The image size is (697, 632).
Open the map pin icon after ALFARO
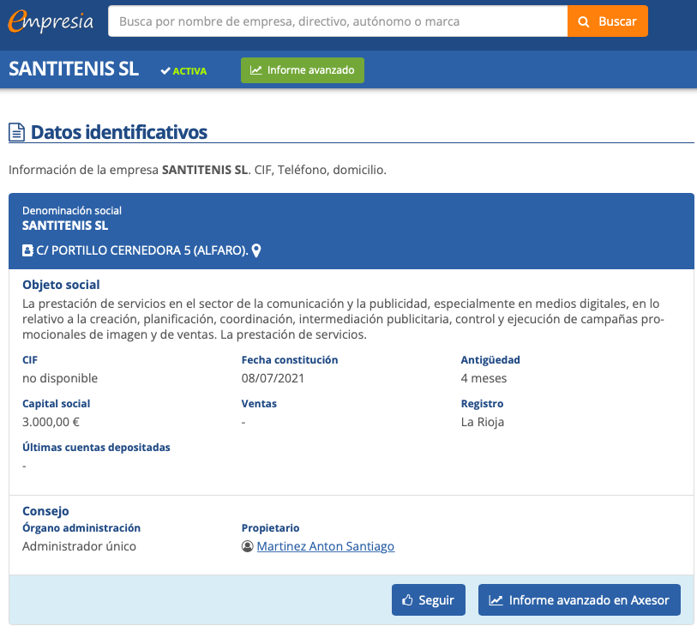(256, 250)
